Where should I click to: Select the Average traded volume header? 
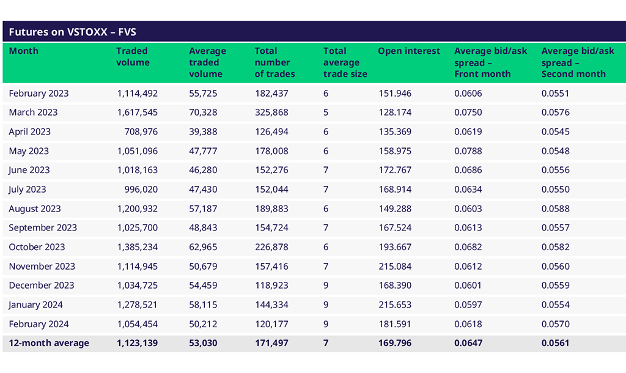point(207,62)
